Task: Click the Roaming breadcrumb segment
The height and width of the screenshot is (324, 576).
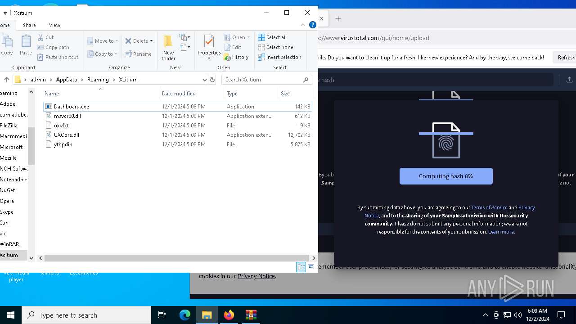Action: (98, 80)
